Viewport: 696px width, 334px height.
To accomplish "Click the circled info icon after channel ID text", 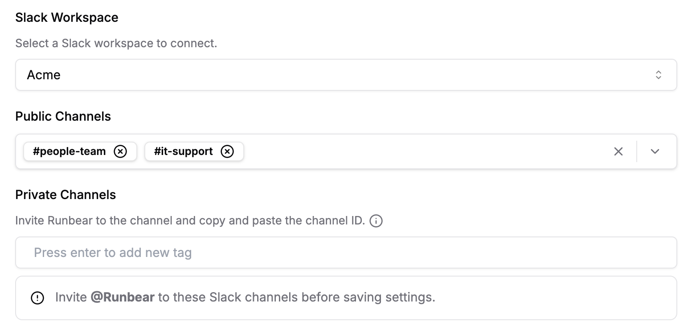I will pos(376,220).
